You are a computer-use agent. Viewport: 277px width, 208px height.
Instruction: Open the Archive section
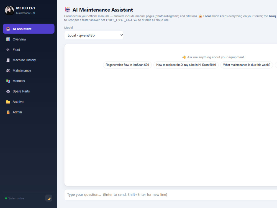[29, 102]
